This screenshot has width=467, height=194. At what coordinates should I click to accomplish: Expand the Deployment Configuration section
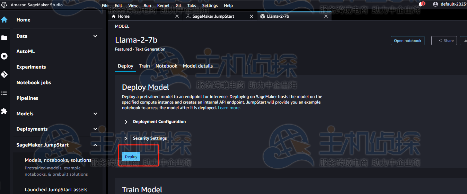click(x=126, y=122)
